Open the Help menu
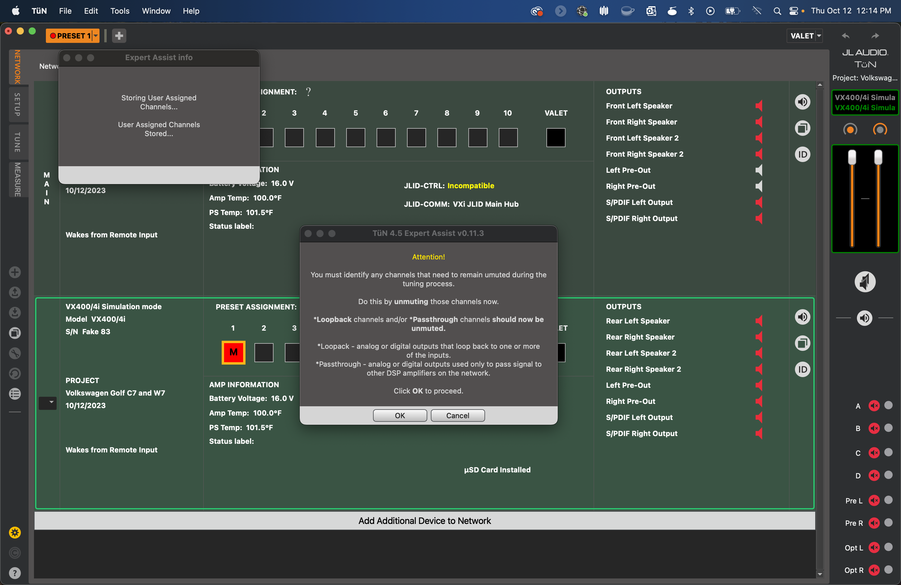This screenshot has width=901, height=585. 191,11
